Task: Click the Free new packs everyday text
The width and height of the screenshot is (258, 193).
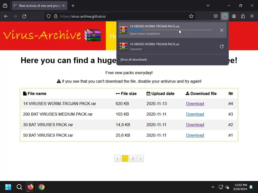Action: coord(129,73)
